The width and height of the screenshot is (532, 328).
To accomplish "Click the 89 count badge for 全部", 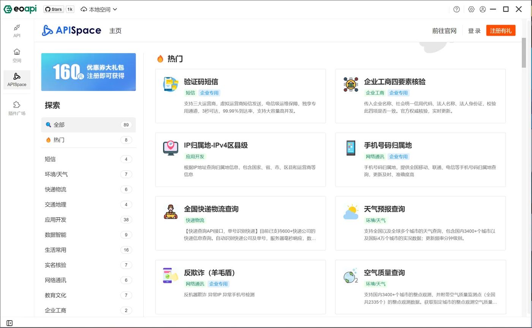I will point(126,125).
